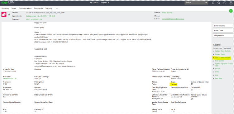
Task: Toggle Include In Quotes Total checkbox
Action: coord(192,84)
